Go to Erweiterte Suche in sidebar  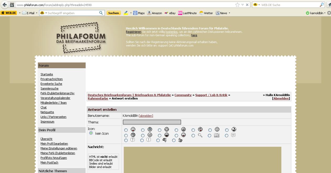pos(51,84)
